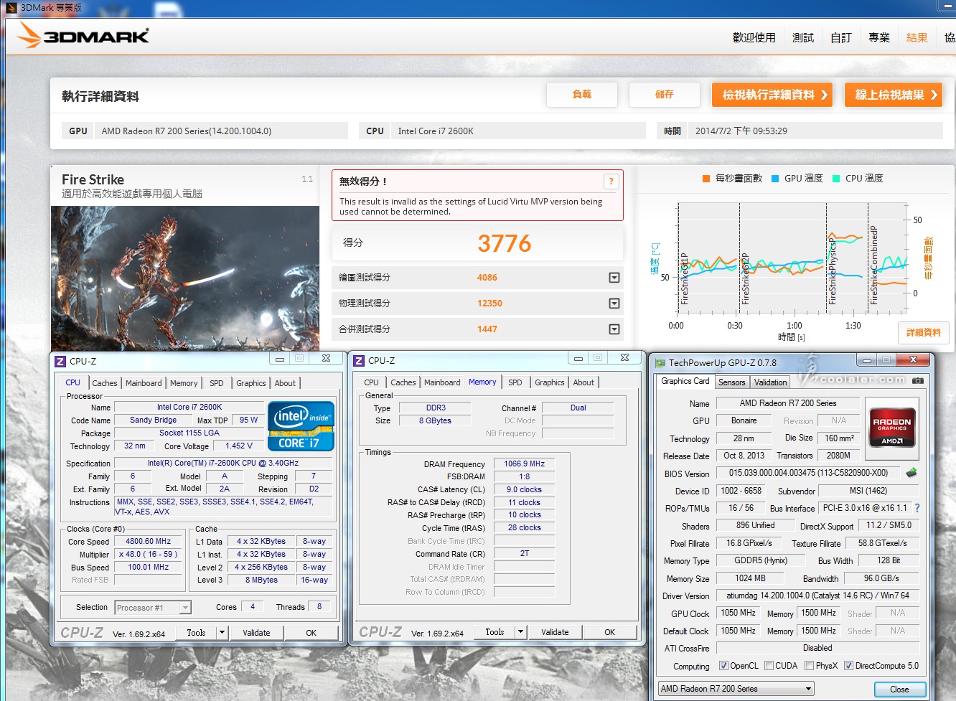Open the 專業 menu in 3DMark header

pyautogui.click(x=879, y=37)
